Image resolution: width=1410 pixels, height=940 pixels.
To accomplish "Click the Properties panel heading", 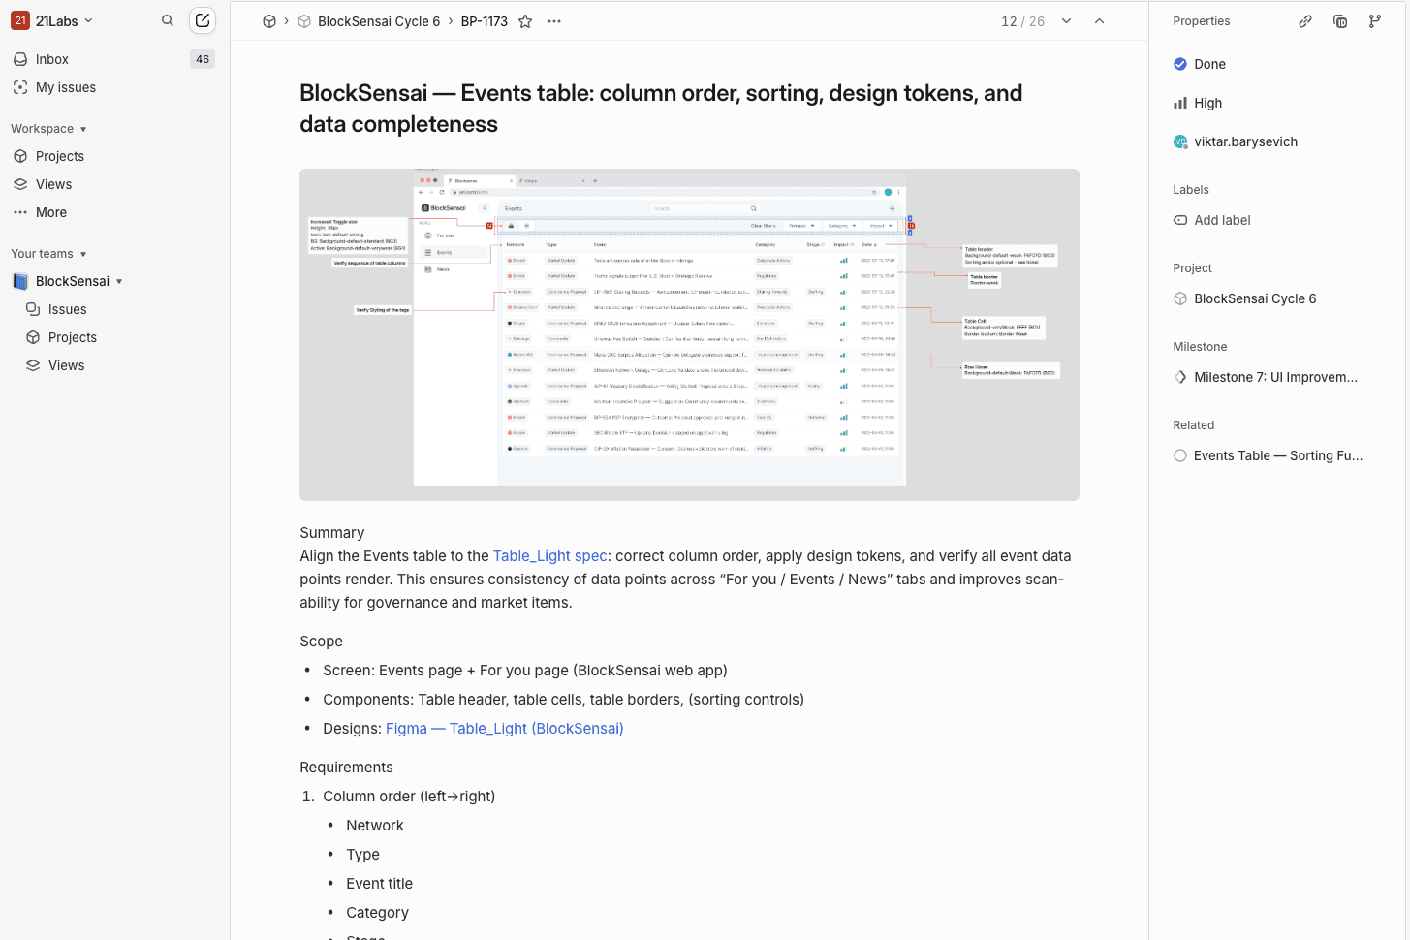I will click(1202, 21).
